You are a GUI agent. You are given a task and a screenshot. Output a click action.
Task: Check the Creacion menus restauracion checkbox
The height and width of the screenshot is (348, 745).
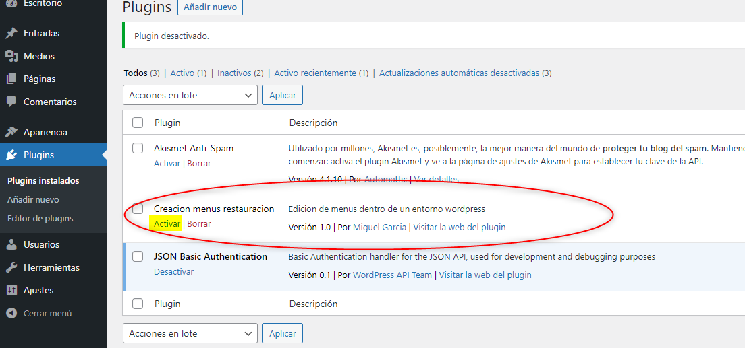(x=138, y=209)
